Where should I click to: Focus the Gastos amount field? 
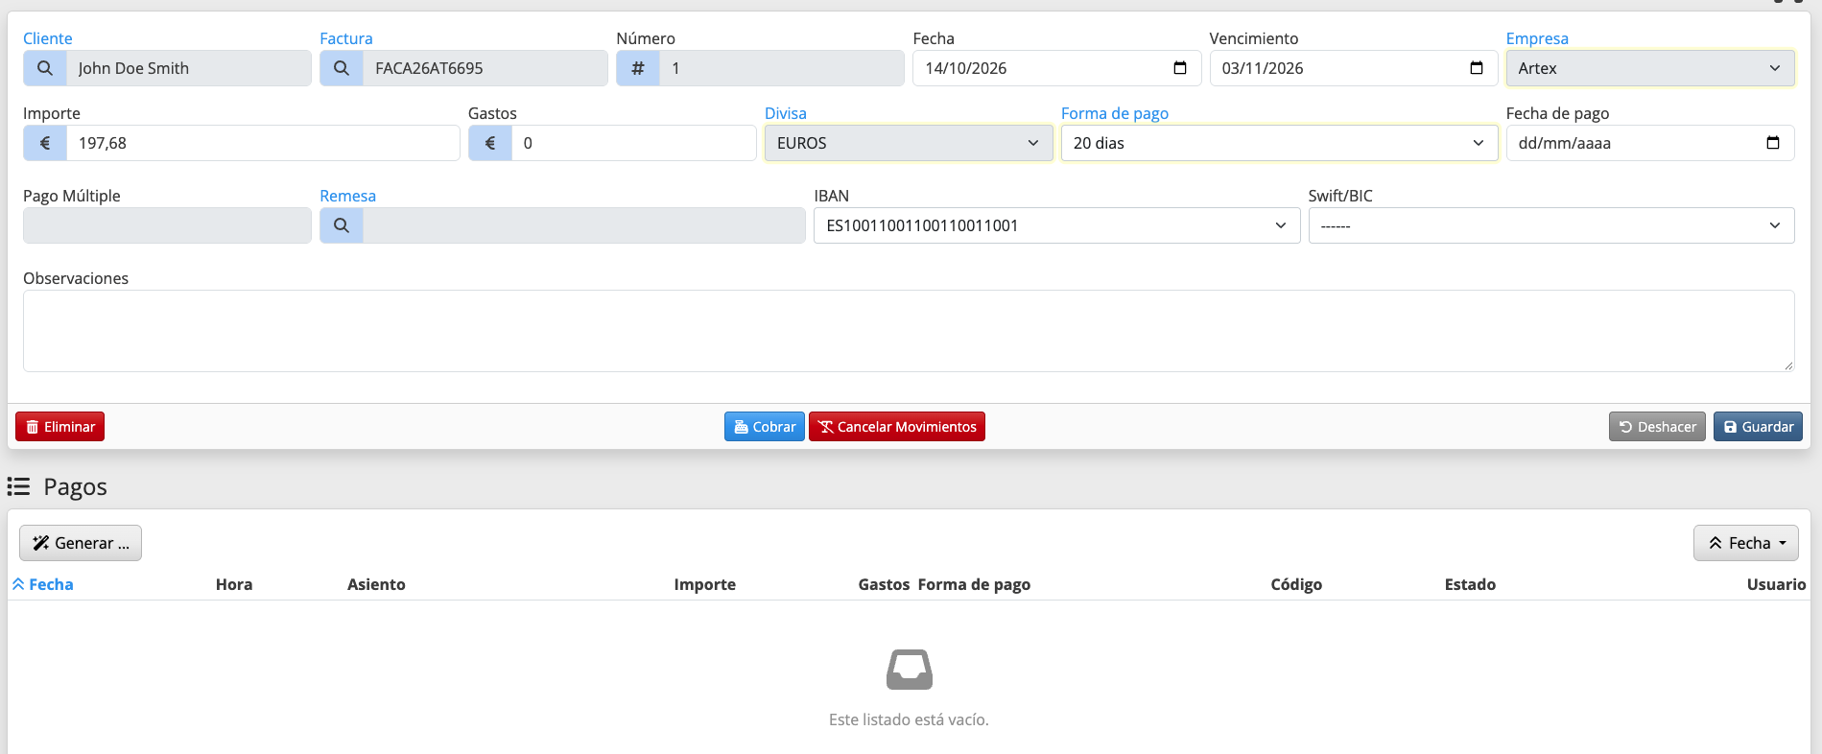[x=633, y=143]
